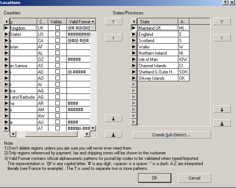Move selected country down one position

(x=113, y=118)
